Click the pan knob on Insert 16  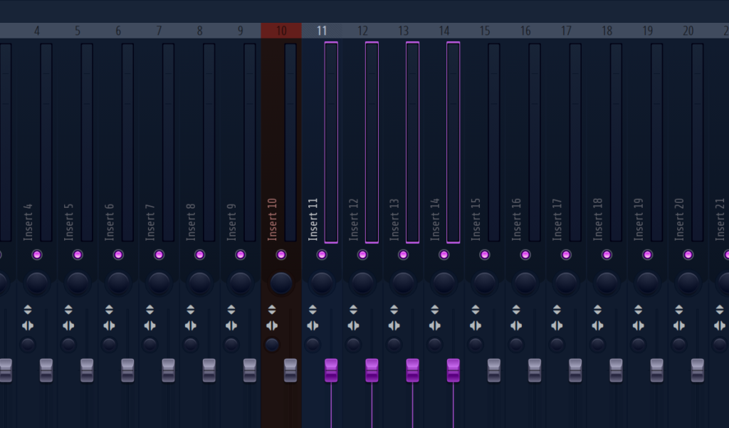tap(525, 281)
